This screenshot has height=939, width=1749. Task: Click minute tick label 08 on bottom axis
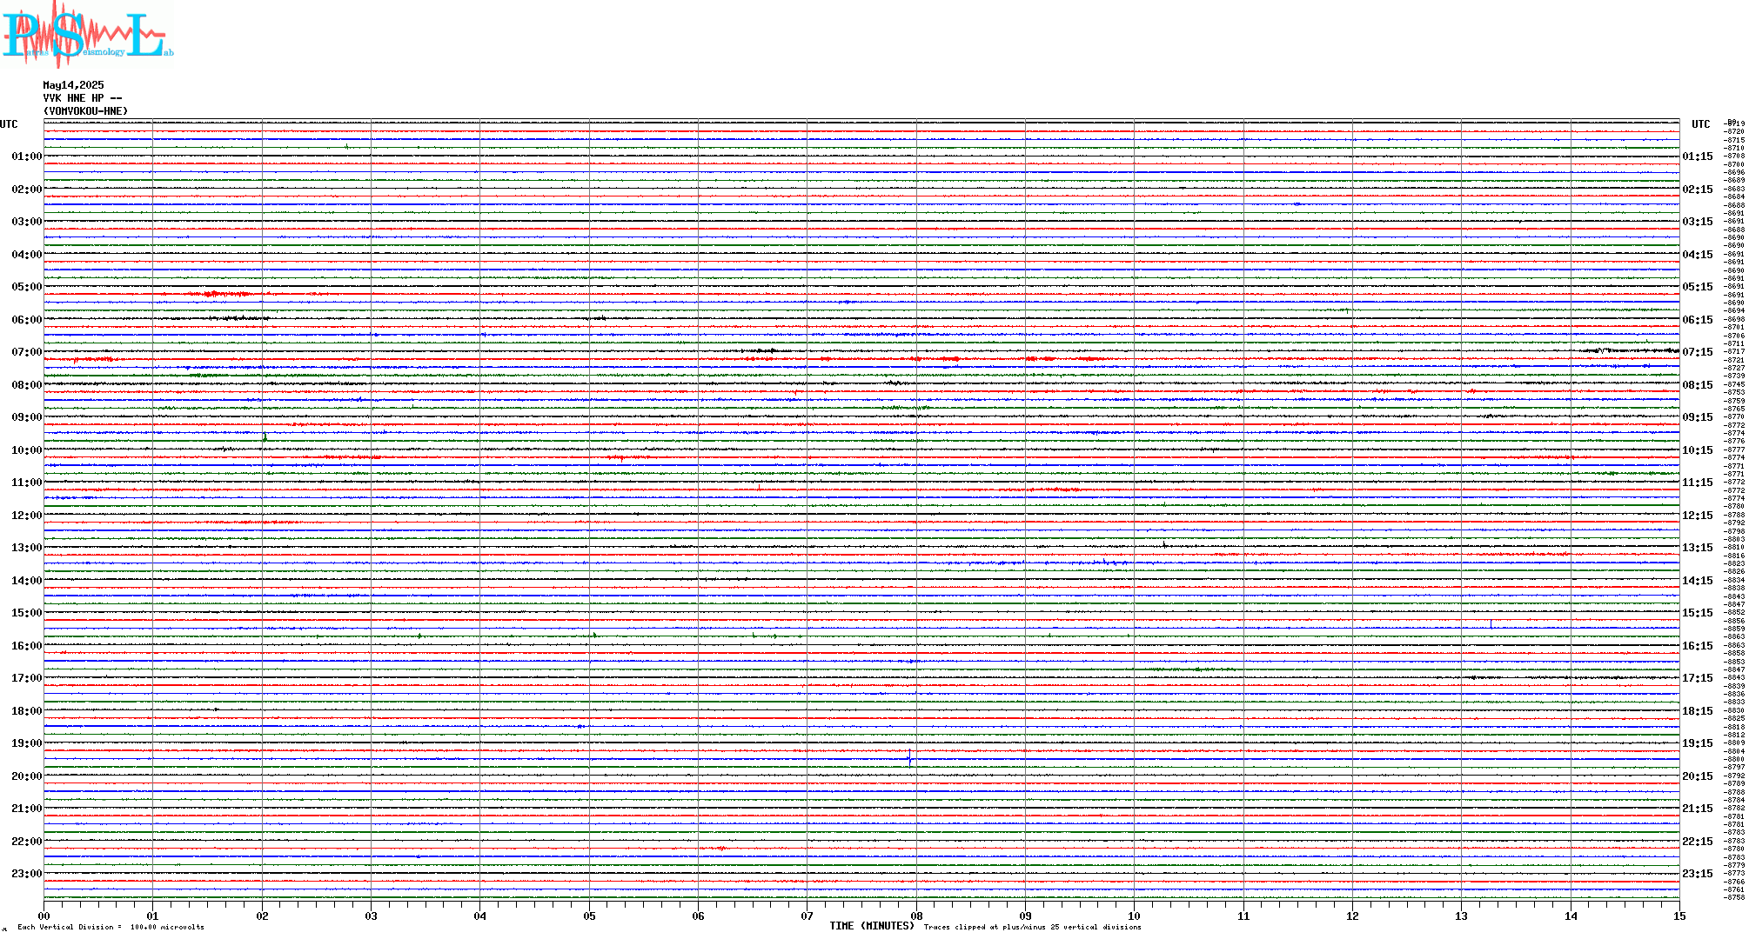coord(916,916)
